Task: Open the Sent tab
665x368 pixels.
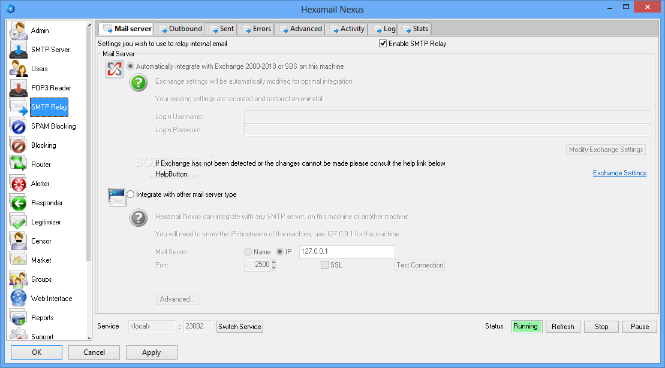Action: [221, 29]
